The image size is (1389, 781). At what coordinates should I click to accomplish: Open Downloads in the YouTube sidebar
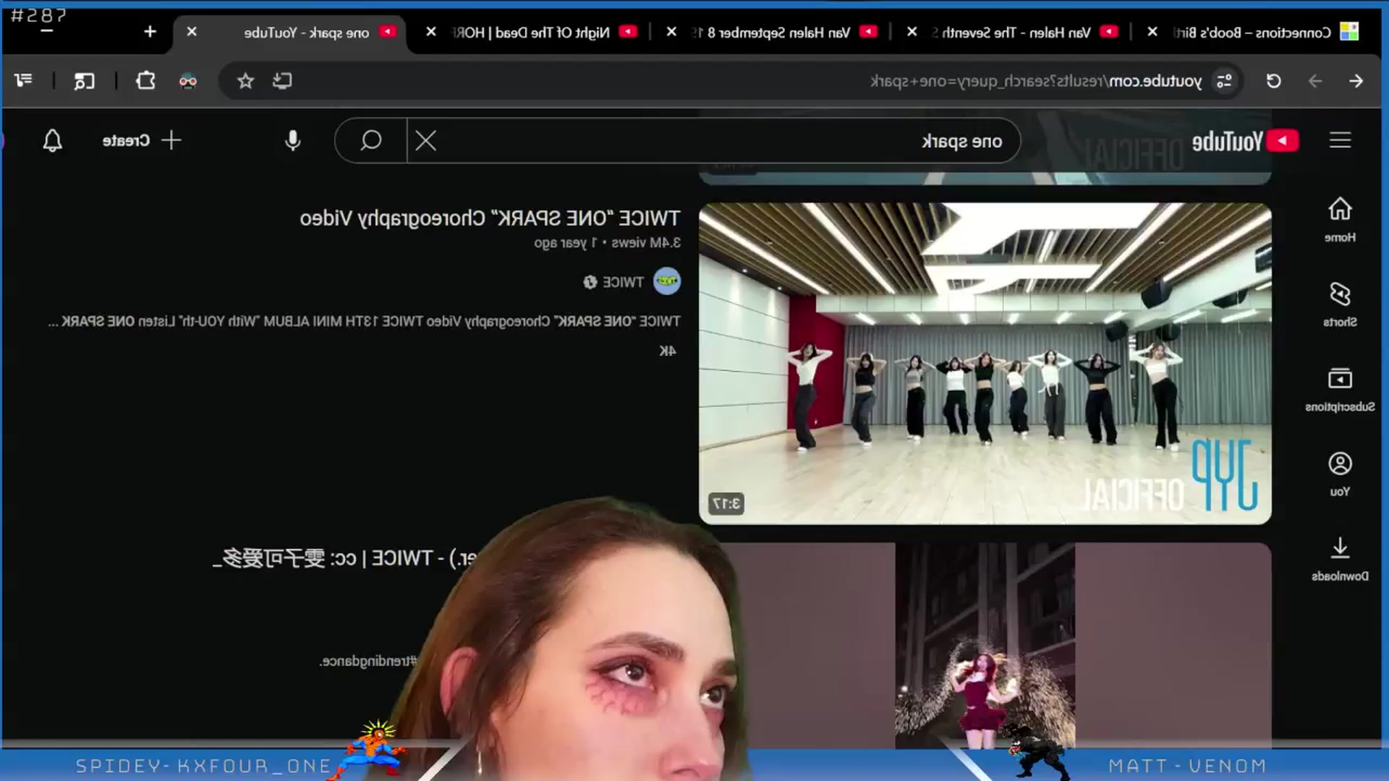pos(1340,559)
